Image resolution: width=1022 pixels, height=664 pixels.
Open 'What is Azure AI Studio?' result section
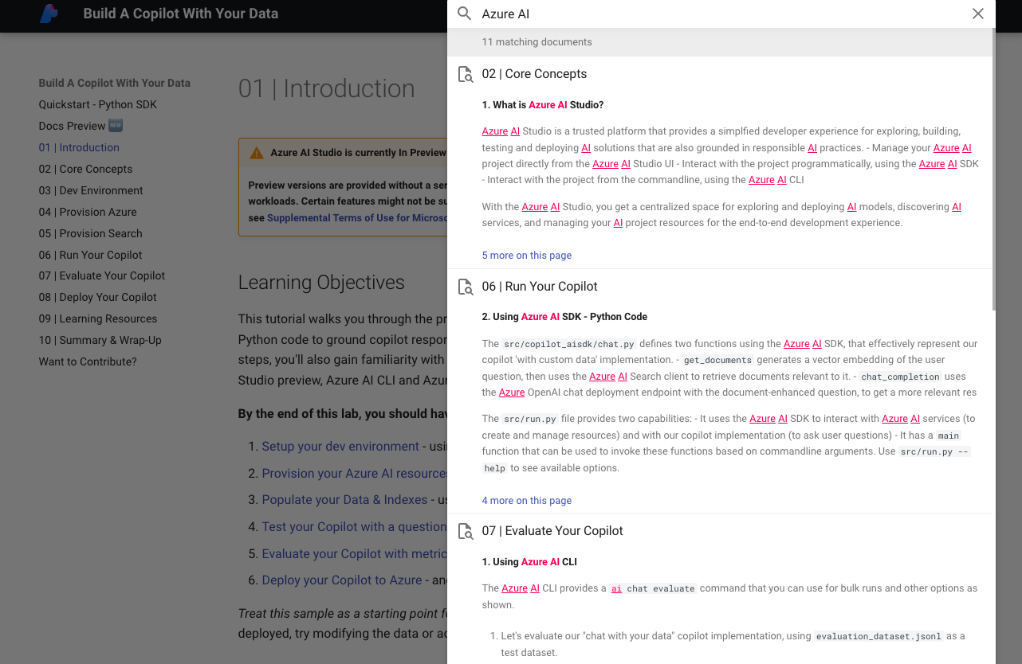tap(543, 105)
